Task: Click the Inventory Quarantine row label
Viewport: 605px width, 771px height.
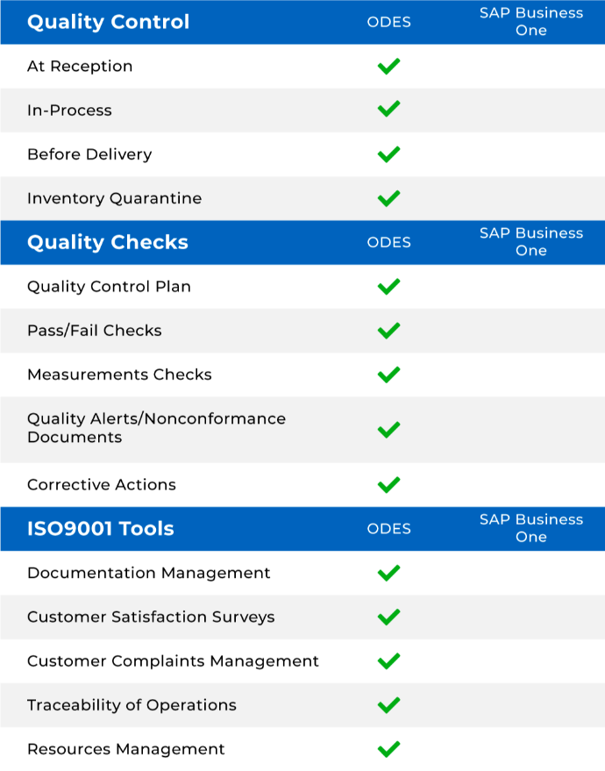Action: 115,198
